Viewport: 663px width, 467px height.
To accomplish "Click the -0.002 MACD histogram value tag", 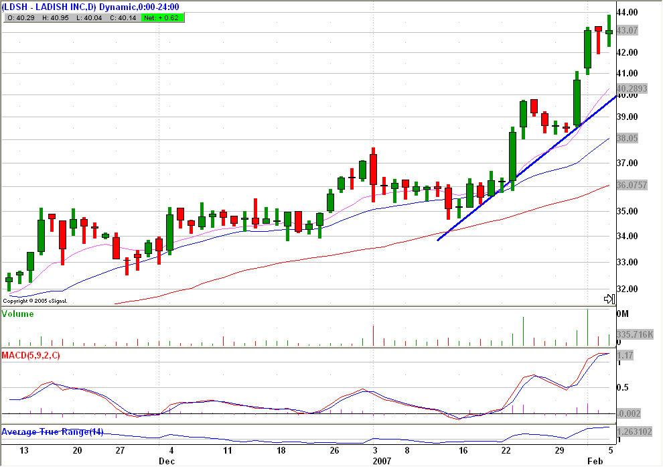I will [629, 413].
